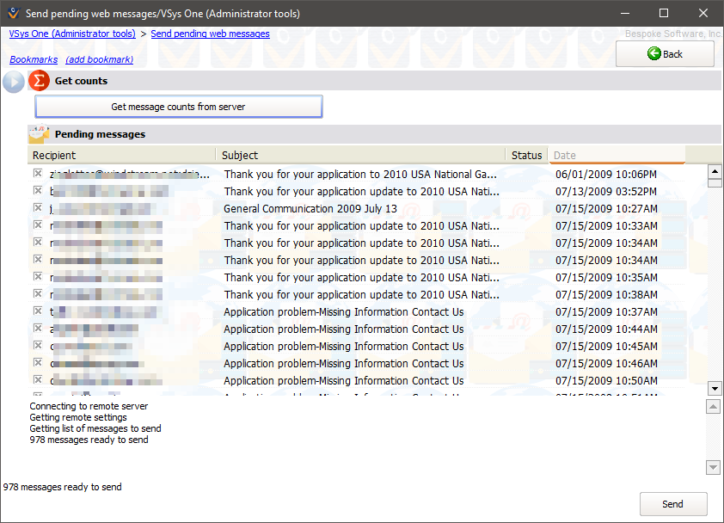Toggle checkbox for 07/15/2009 10:50AM message

click(37, 380)
